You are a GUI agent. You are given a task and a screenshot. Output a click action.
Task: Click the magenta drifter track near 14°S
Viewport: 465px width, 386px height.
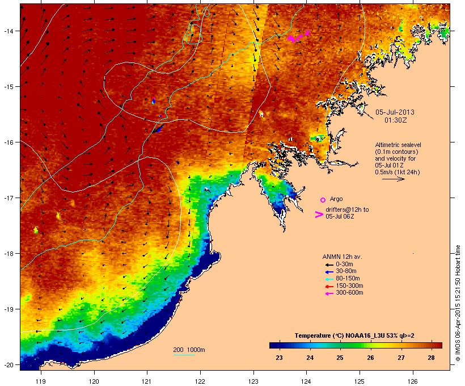point(298,36)
